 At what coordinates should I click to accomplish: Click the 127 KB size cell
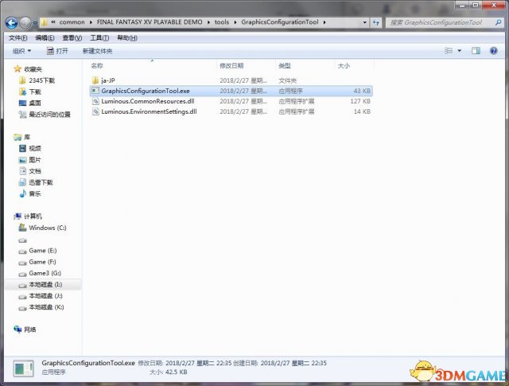[x=360, y=101]
